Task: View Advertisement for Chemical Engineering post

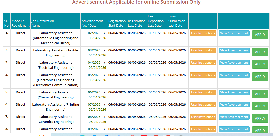Action: point(234,92)
